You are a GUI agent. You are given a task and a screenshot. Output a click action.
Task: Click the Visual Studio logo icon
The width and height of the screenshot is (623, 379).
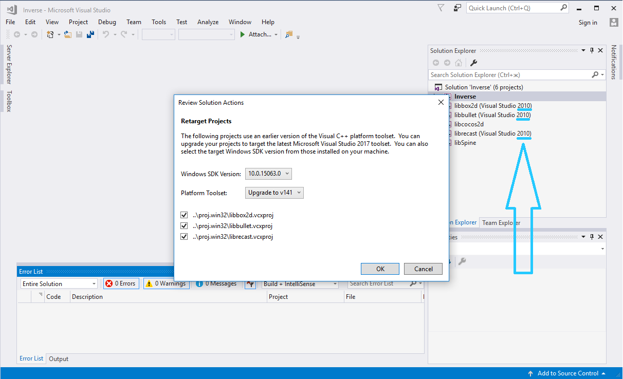pyautogui.click(x=11, y=9)
